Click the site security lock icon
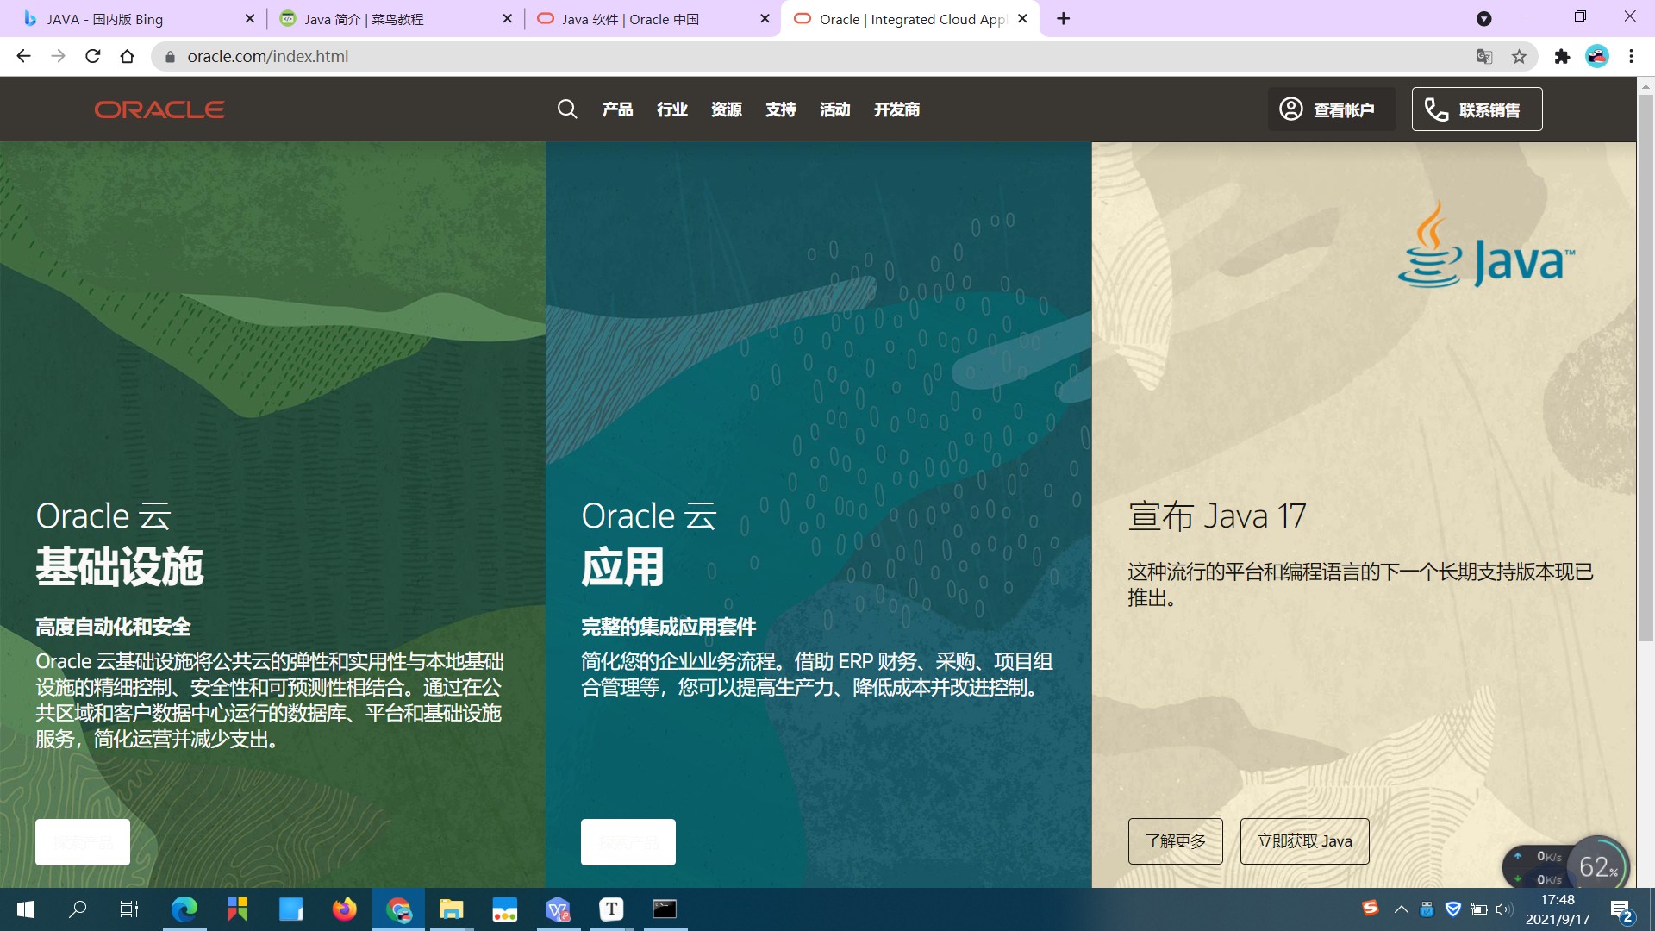 [x=170, y=57]
